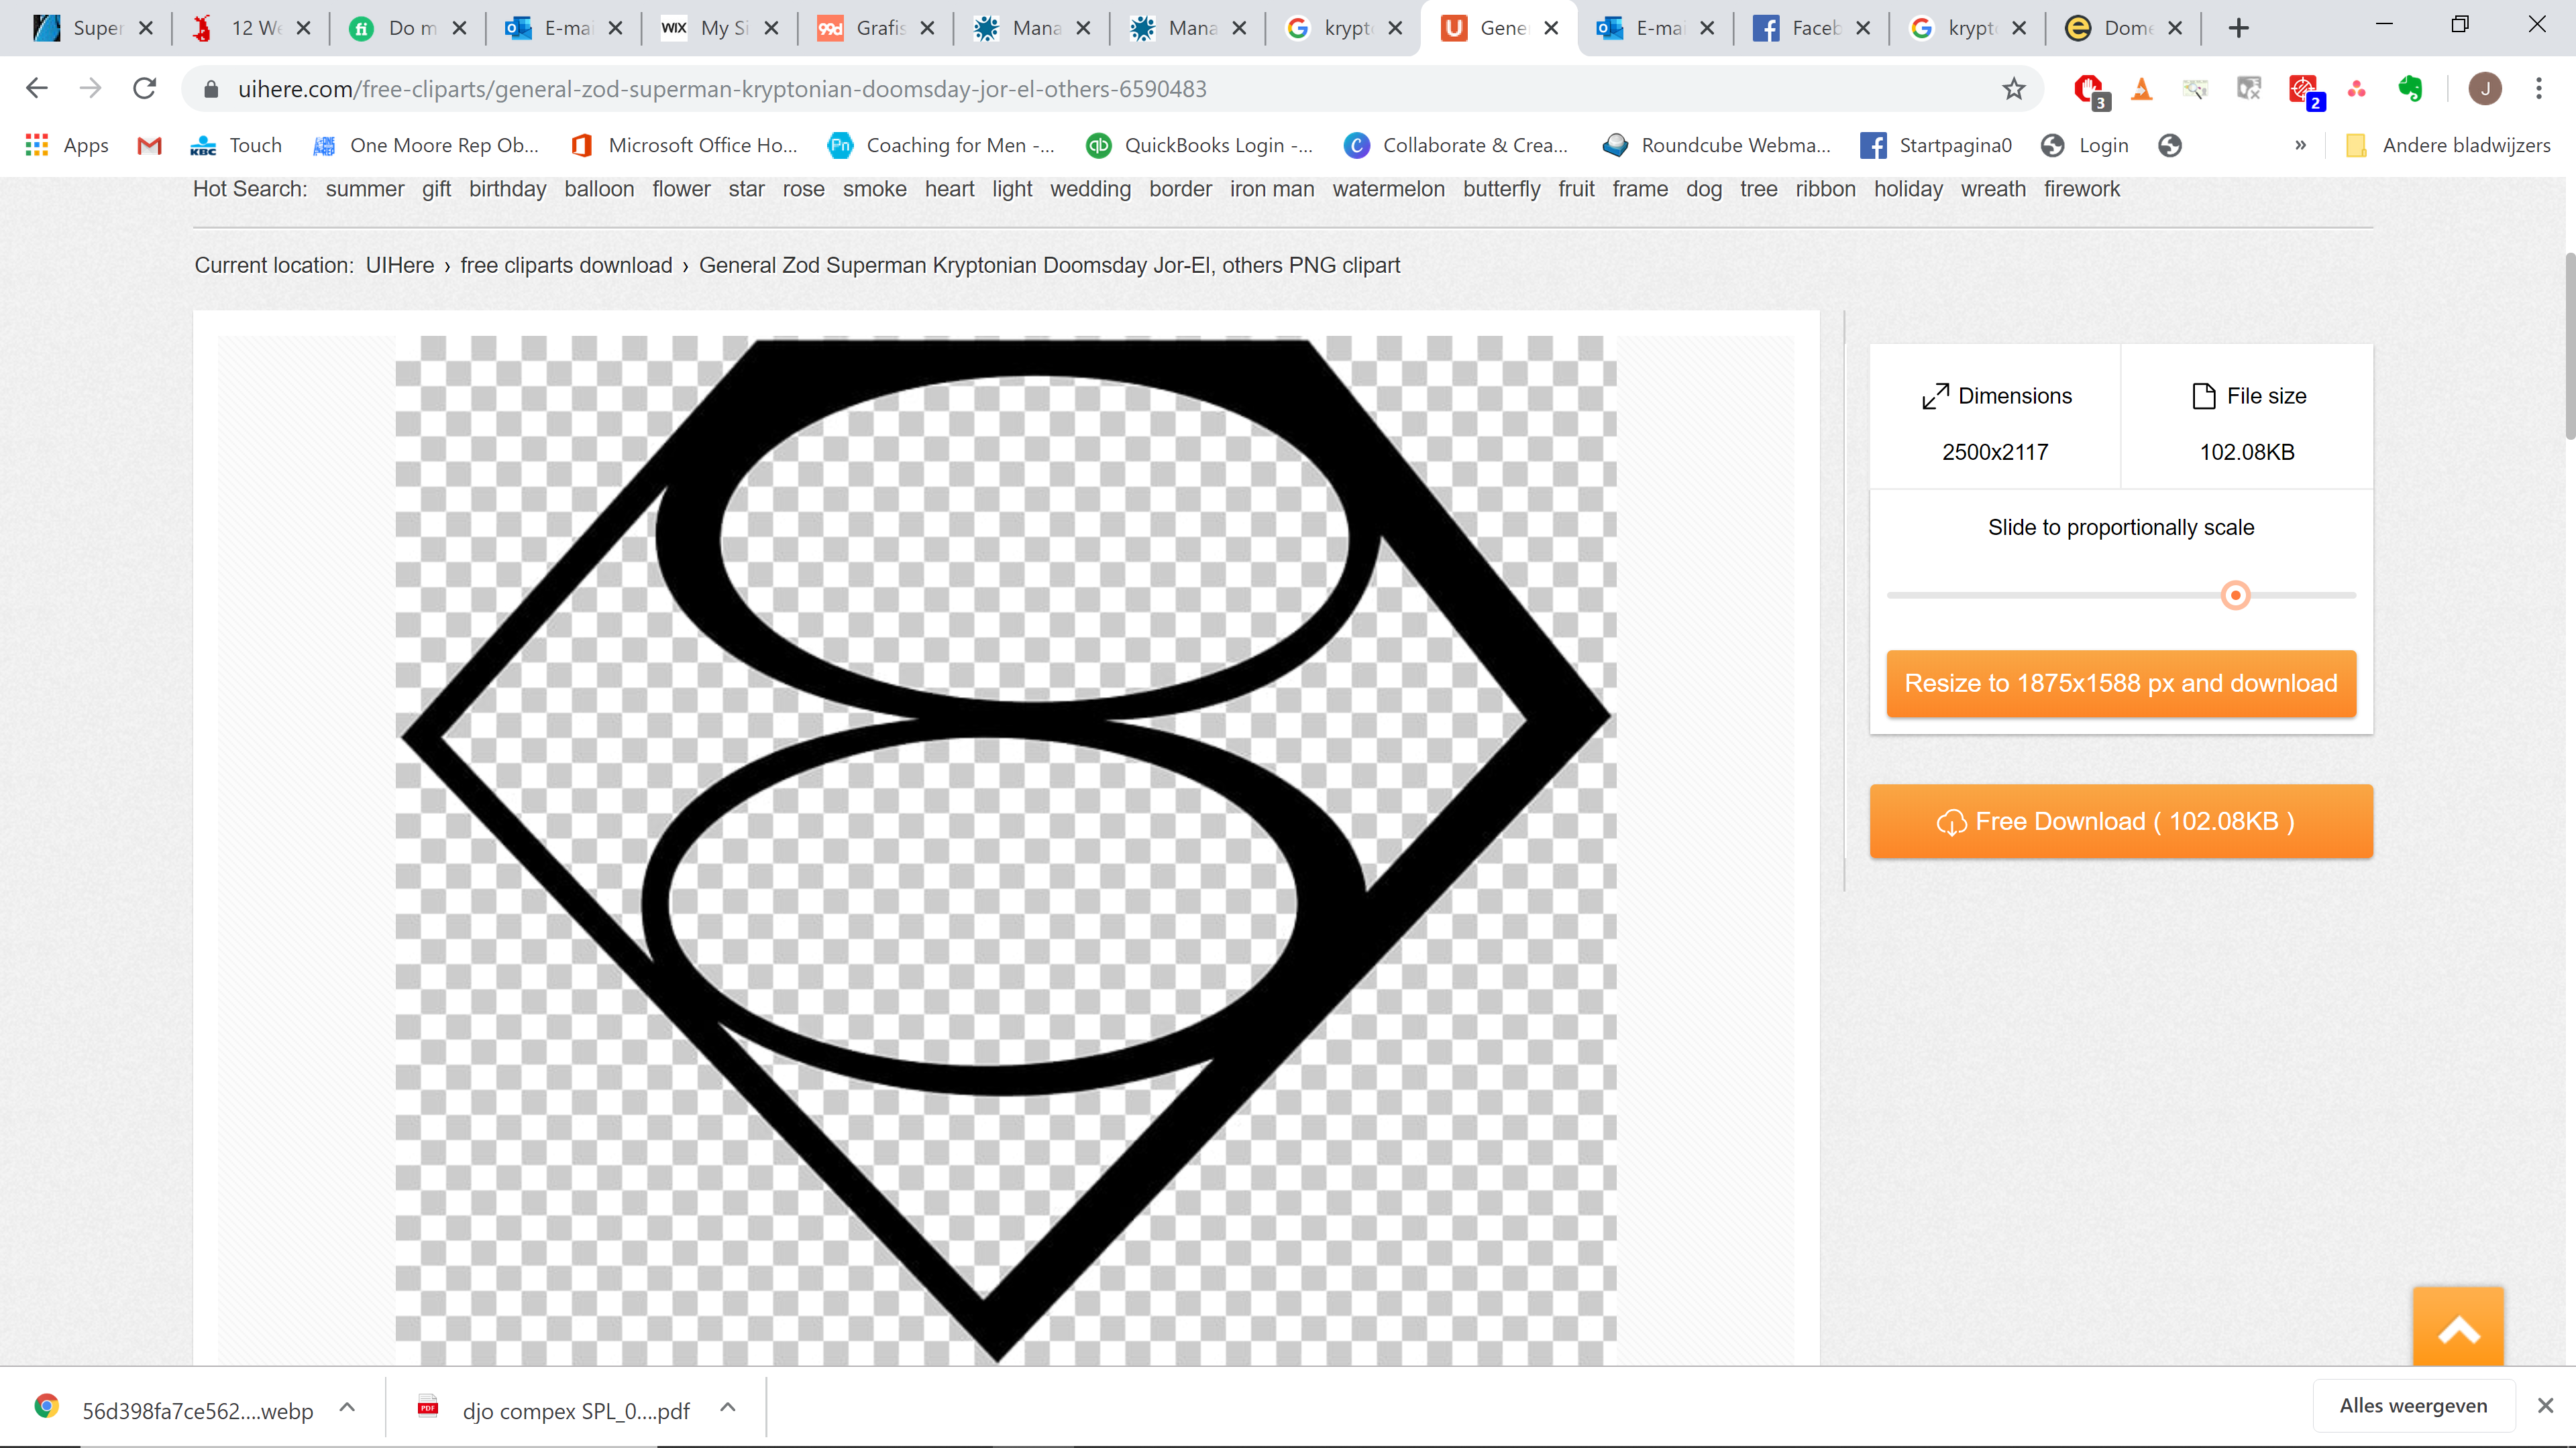The width and height of the screenshot is (2576, 1448).
Task: Reload the current page
Action: tap(145, 89)
